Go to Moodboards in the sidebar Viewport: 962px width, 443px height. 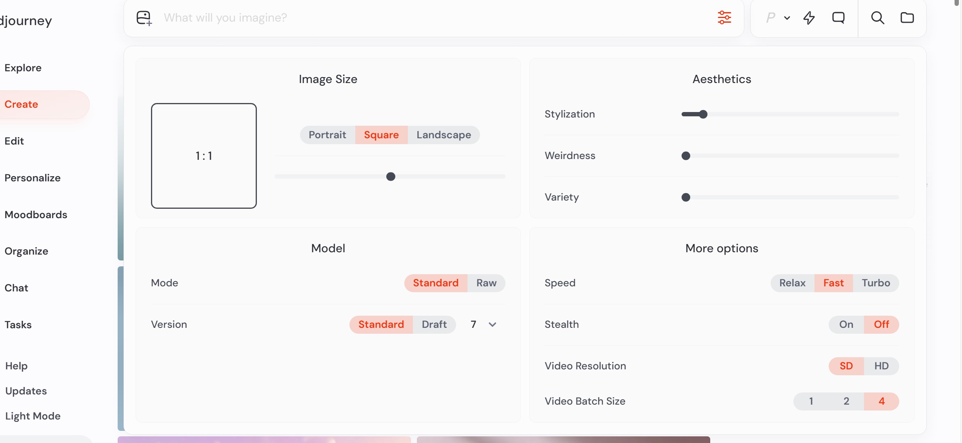[36, 215]
